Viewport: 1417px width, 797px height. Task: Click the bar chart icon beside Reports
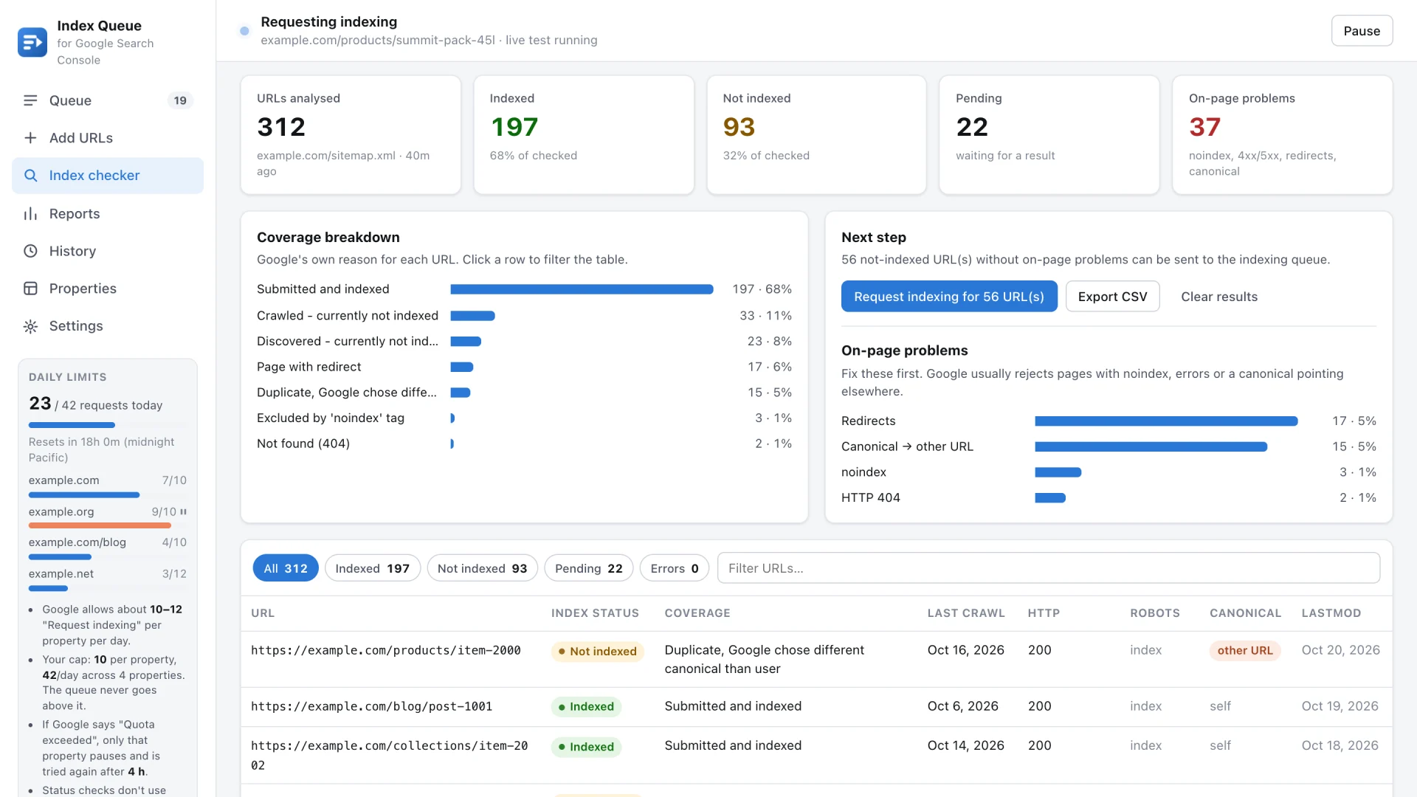pyautogui.click(x=30, y=214)
